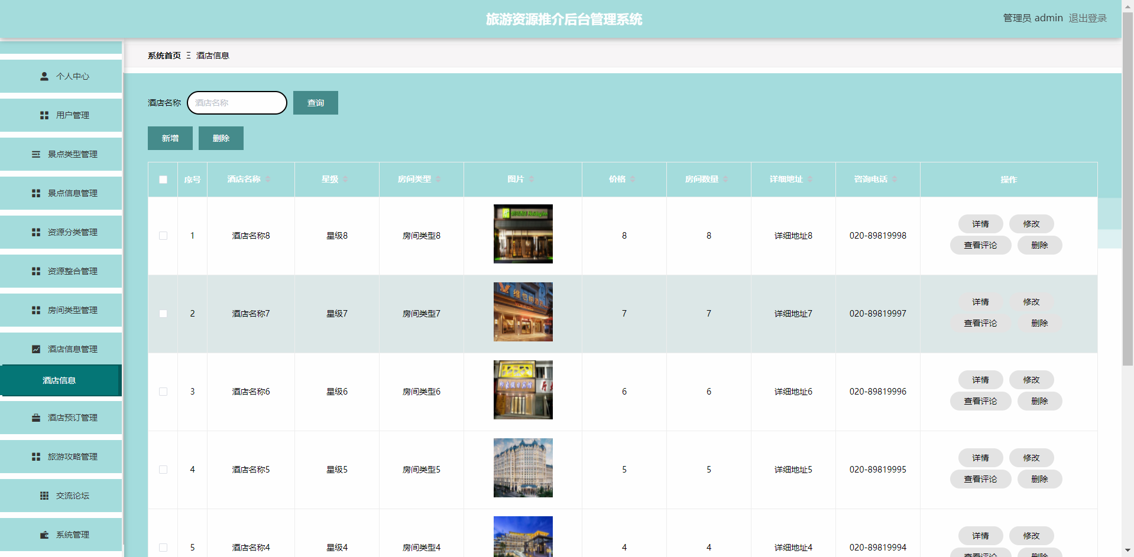Sort table by 咨询电话 column arrows

895,179
